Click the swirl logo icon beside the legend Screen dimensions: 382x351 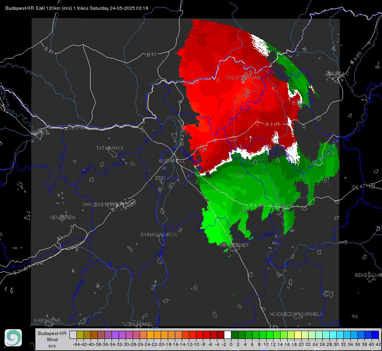(13, 338)
